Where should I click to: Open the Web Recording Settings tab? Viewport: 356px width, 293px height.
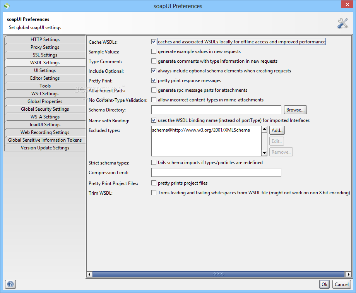point(45,132)
